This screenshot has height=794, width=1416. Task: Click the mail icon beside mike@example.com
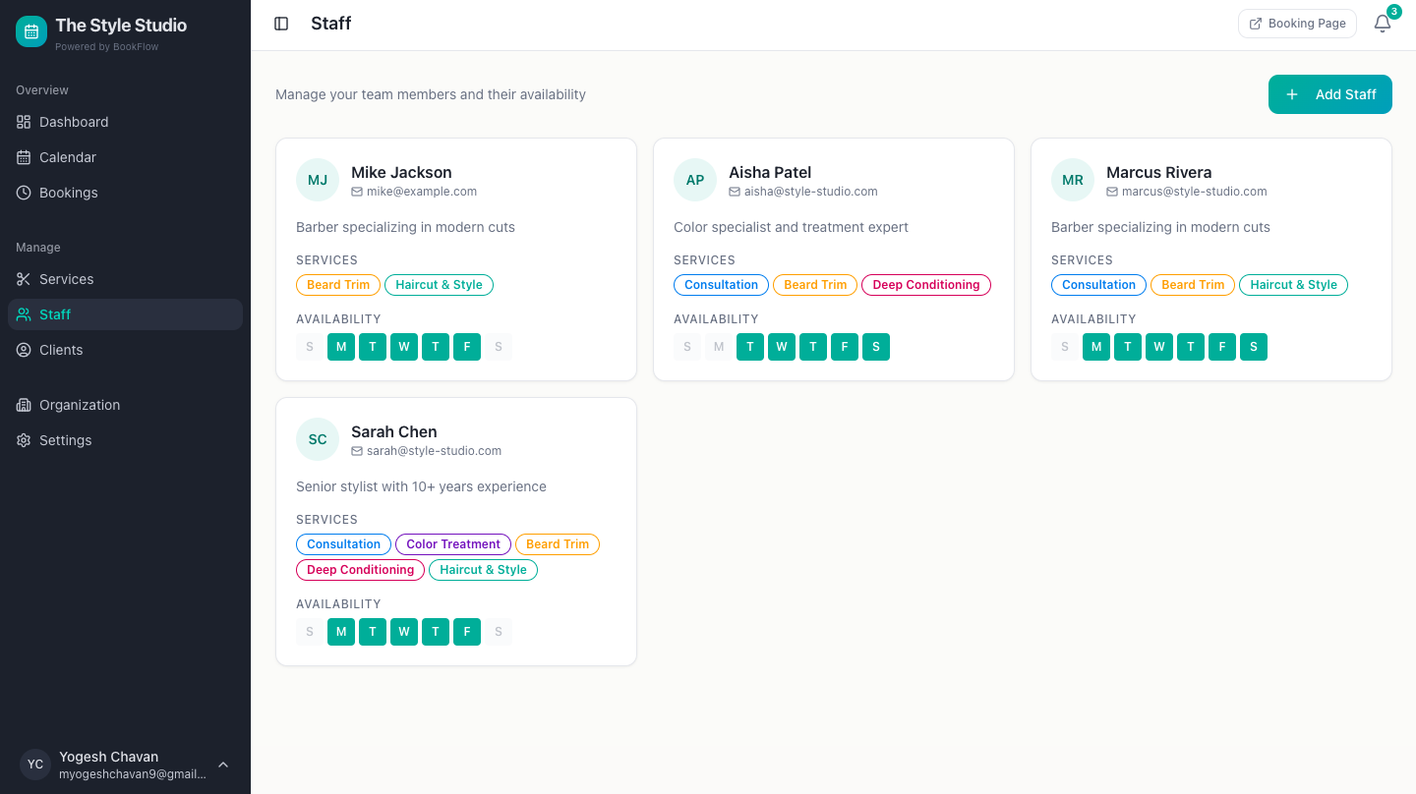tap(357, 192)
